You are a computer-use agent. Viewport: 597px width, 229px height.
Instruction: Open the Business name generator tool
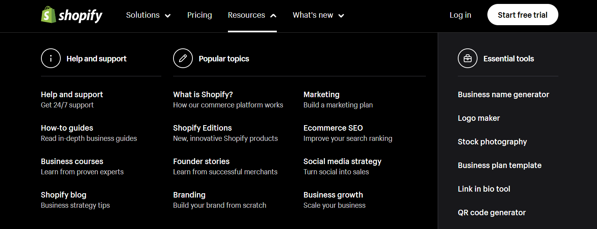tap(504, 94)
